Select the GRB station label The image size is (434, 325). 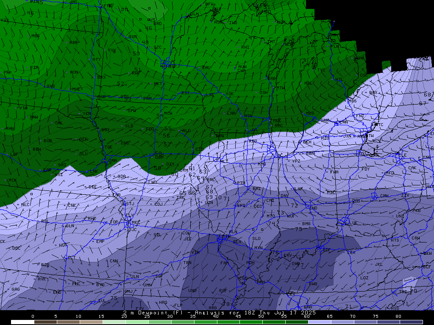272,78
